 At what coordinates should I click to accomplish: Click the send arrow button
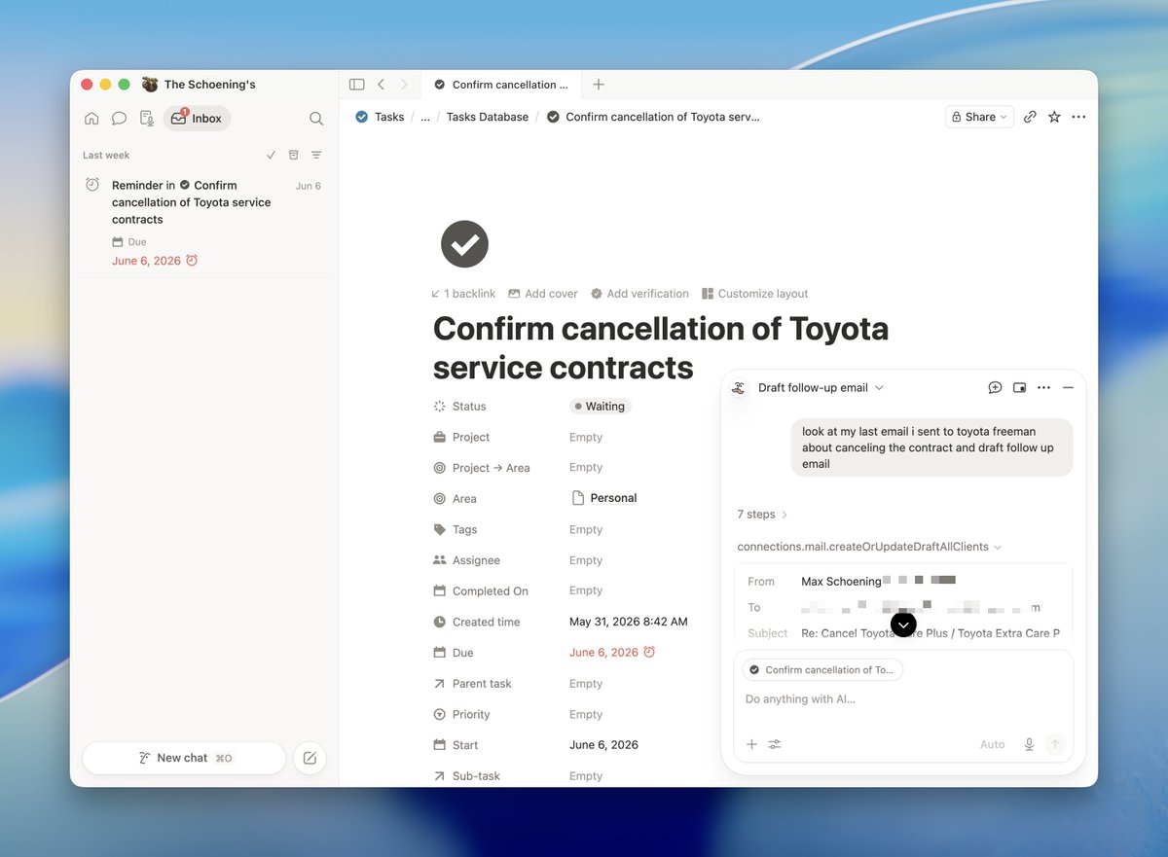tap(1055, 744)
